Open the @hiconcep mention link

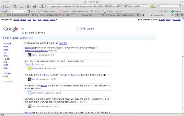point(48,75)
